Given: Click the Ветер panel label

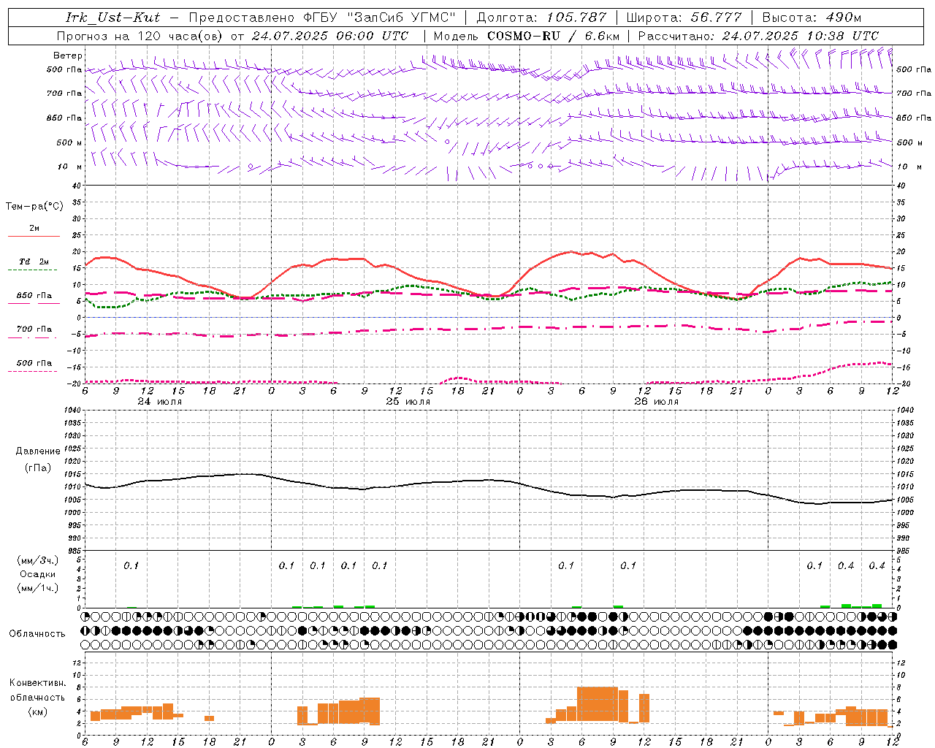Looking at the screenshot, I should tap(68, 56).
